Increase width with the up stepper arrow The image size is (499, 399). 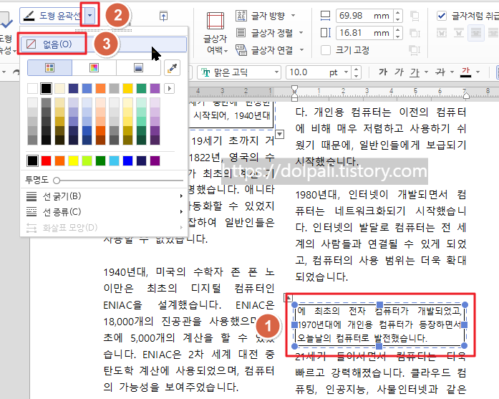point(398,12)
